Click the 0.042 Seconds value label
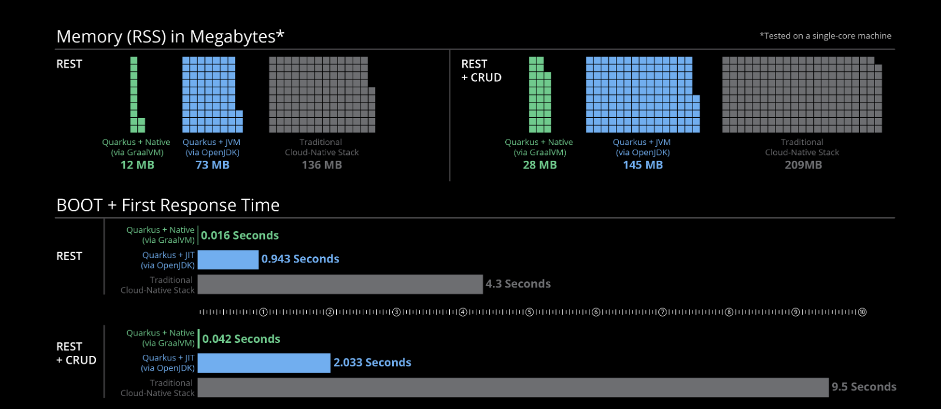 point(241,339)
